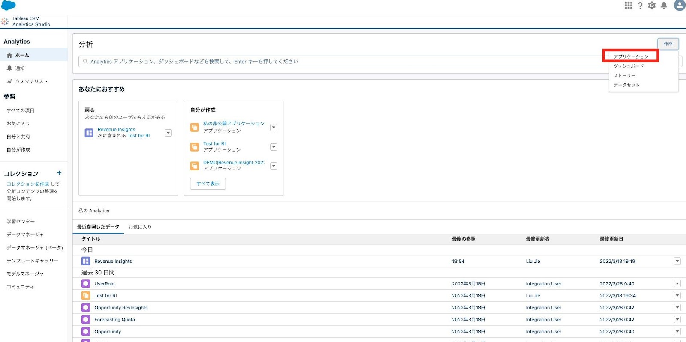Open dropdown for 私の非公開アプリケーション

pos(274,128)
